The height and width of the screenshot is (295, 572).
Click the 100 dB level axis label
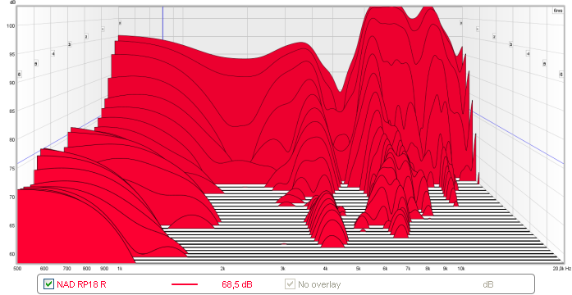coord(11,25)
